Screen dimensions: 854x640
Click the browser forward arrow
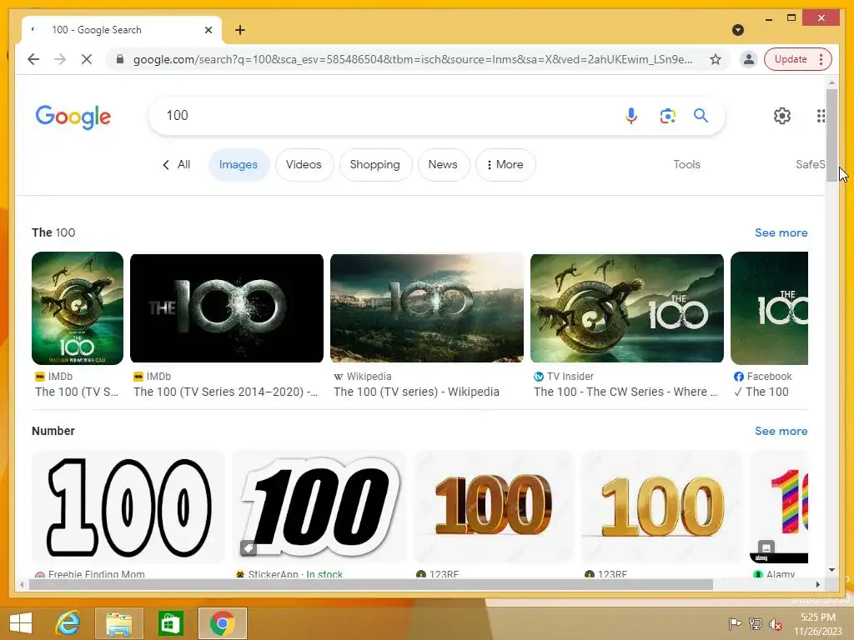(x=60, y=59)
